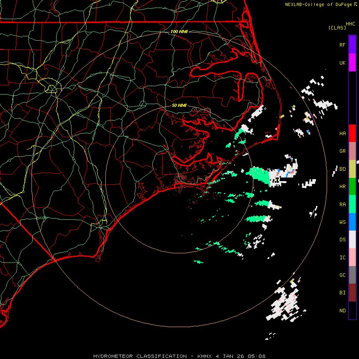The width and height of the screenshot is (359, 359).
Task: Click the RA legend label
Action: tap(342, 205)
